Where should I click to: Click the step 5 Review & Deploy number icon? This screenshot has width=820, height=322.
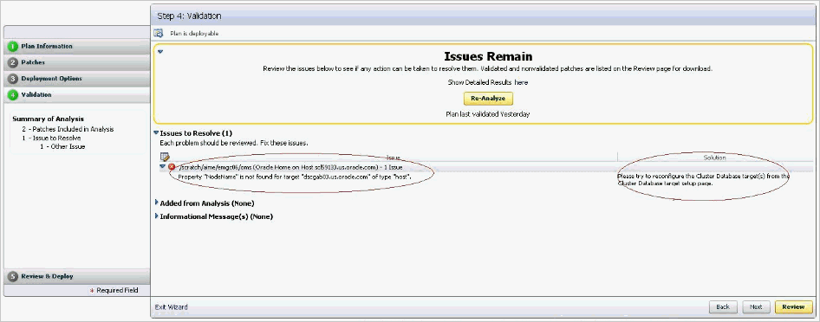[13, 277]
